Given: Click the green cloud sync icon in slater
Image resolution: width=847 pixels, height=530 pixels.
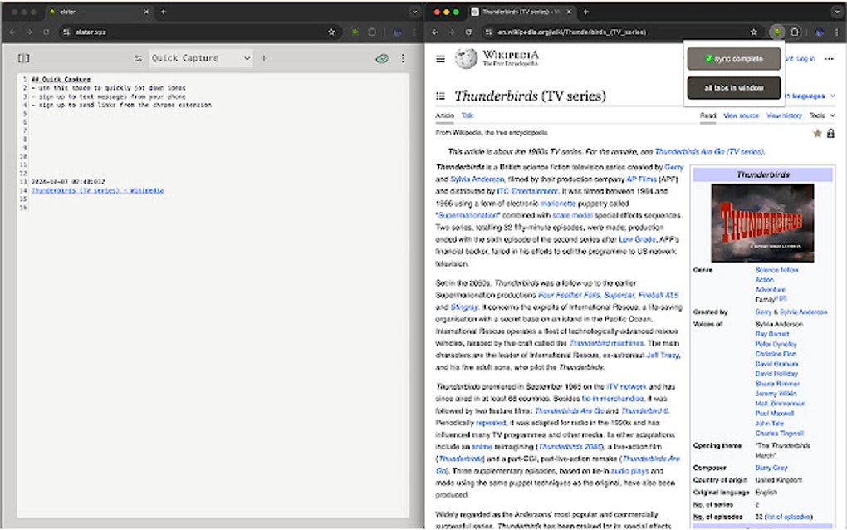Looking at the screenshot, I should click(382, 58).
